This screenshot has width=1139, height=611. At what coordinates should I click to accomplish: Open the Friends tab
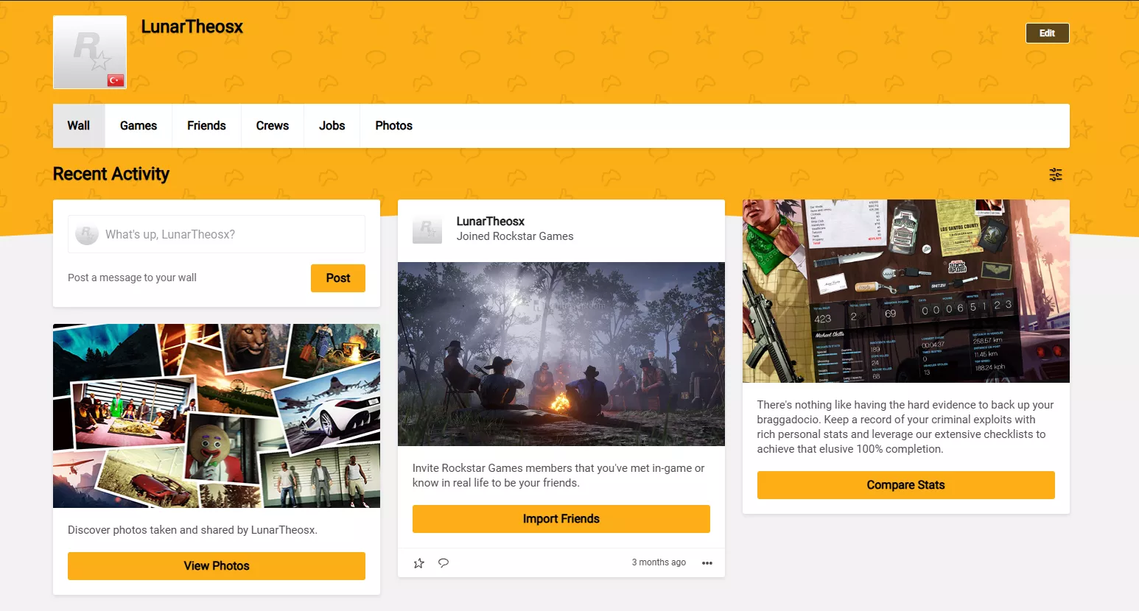point(206,126)
